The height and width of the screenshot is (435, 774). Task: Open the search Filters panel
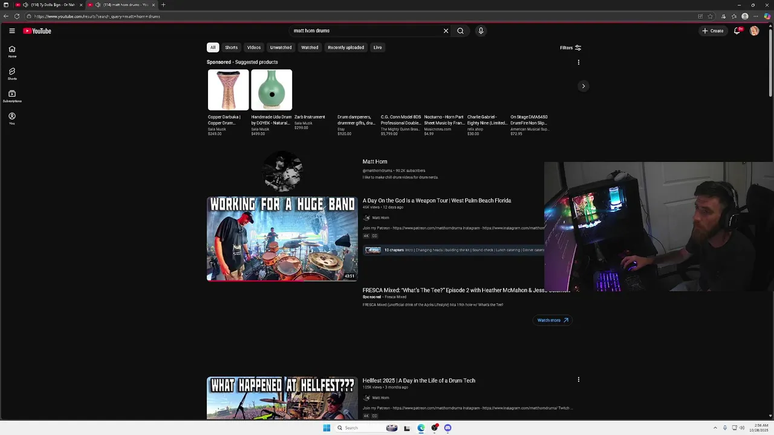570,48
